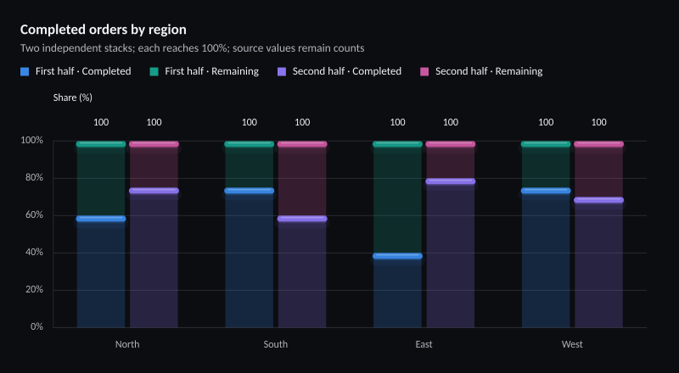Click the 'East' category label
Viewport: 679px width, 373px height.
pos(424,344)
